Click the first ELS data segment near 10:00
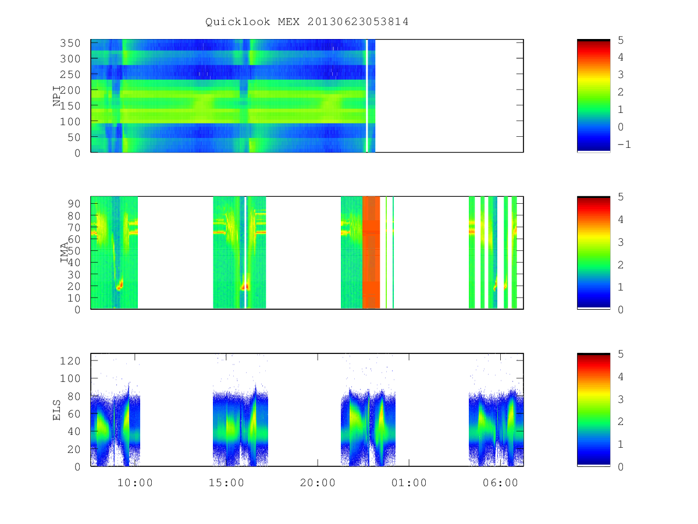 point(115,428)
